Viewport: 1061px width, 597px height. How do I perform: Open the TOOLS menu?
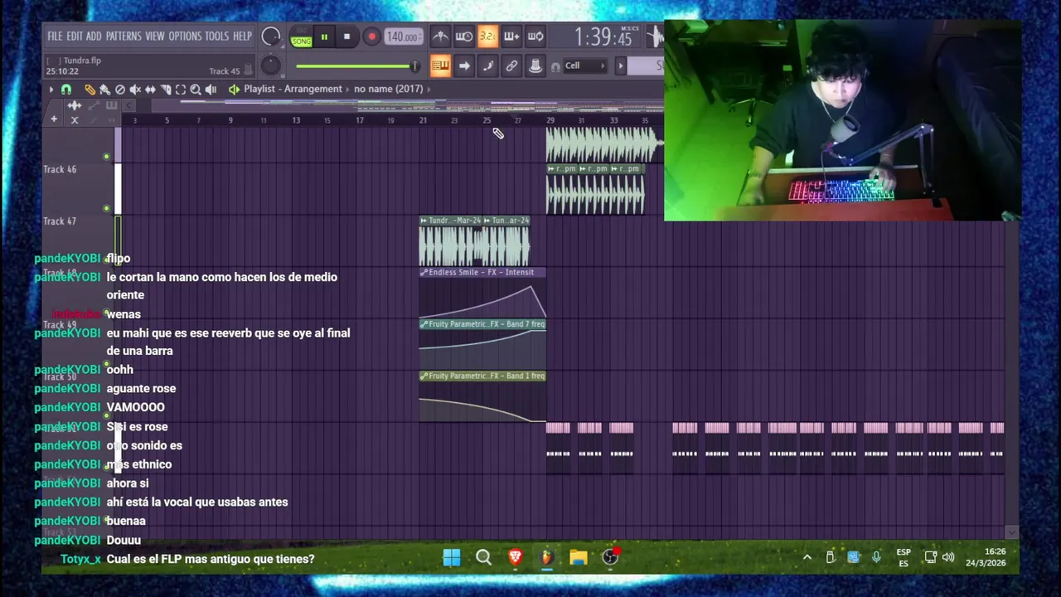point(216,36)
